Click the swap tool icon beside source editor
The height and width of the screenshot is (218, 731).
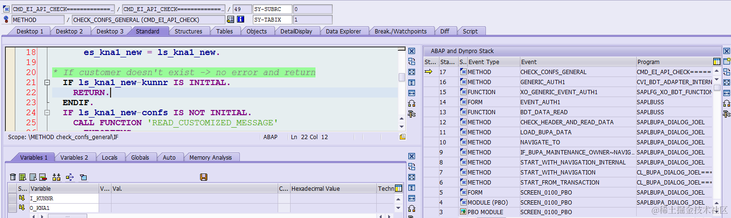click(x=411, y=62)
